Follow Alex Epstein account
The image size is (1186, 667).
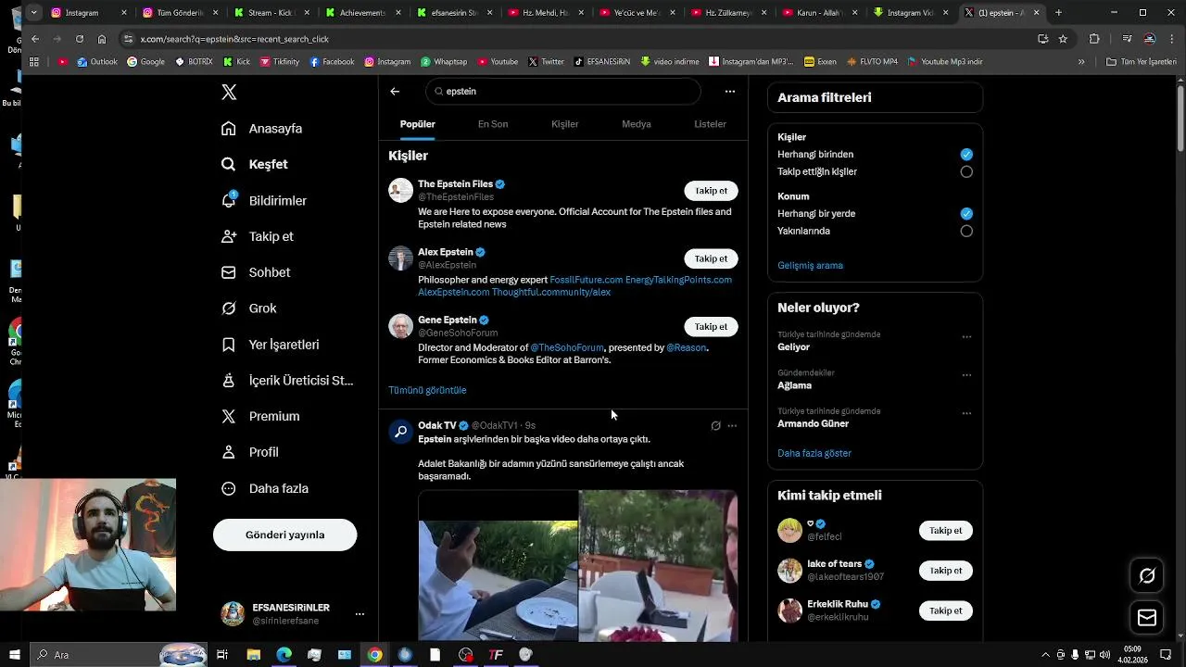(712, 258)
